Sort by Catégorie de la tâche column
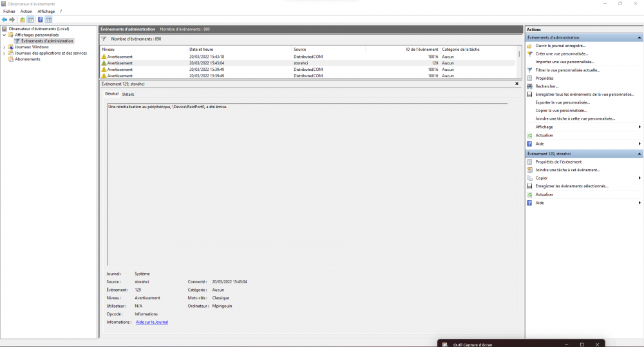The width and height of the screenshot is (644, 347). [x=477, y=50]
